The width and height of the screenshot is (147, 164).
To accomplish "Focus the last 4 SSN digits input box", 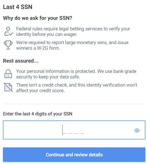I will pyautogui.click(x=74, y=130).
